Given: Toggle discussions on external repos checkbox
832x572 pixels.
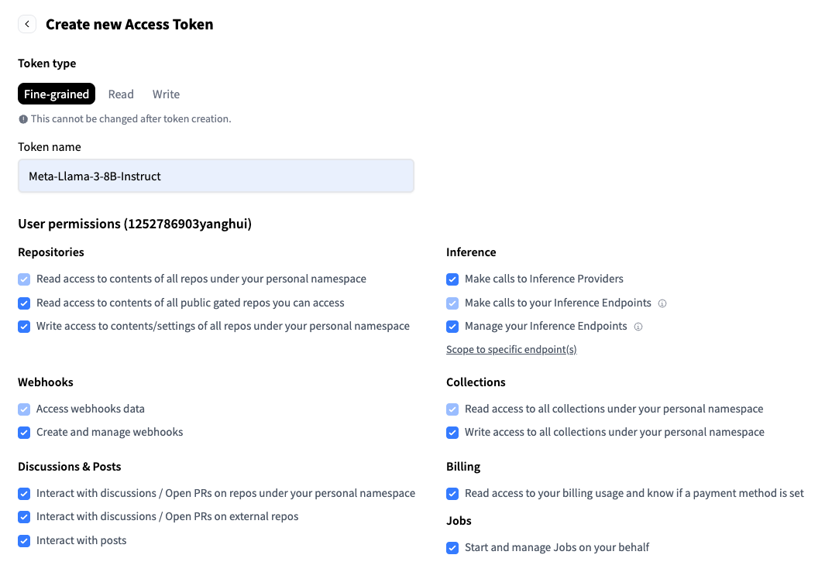Looking at the screenshot, I should tap(24, 517).
